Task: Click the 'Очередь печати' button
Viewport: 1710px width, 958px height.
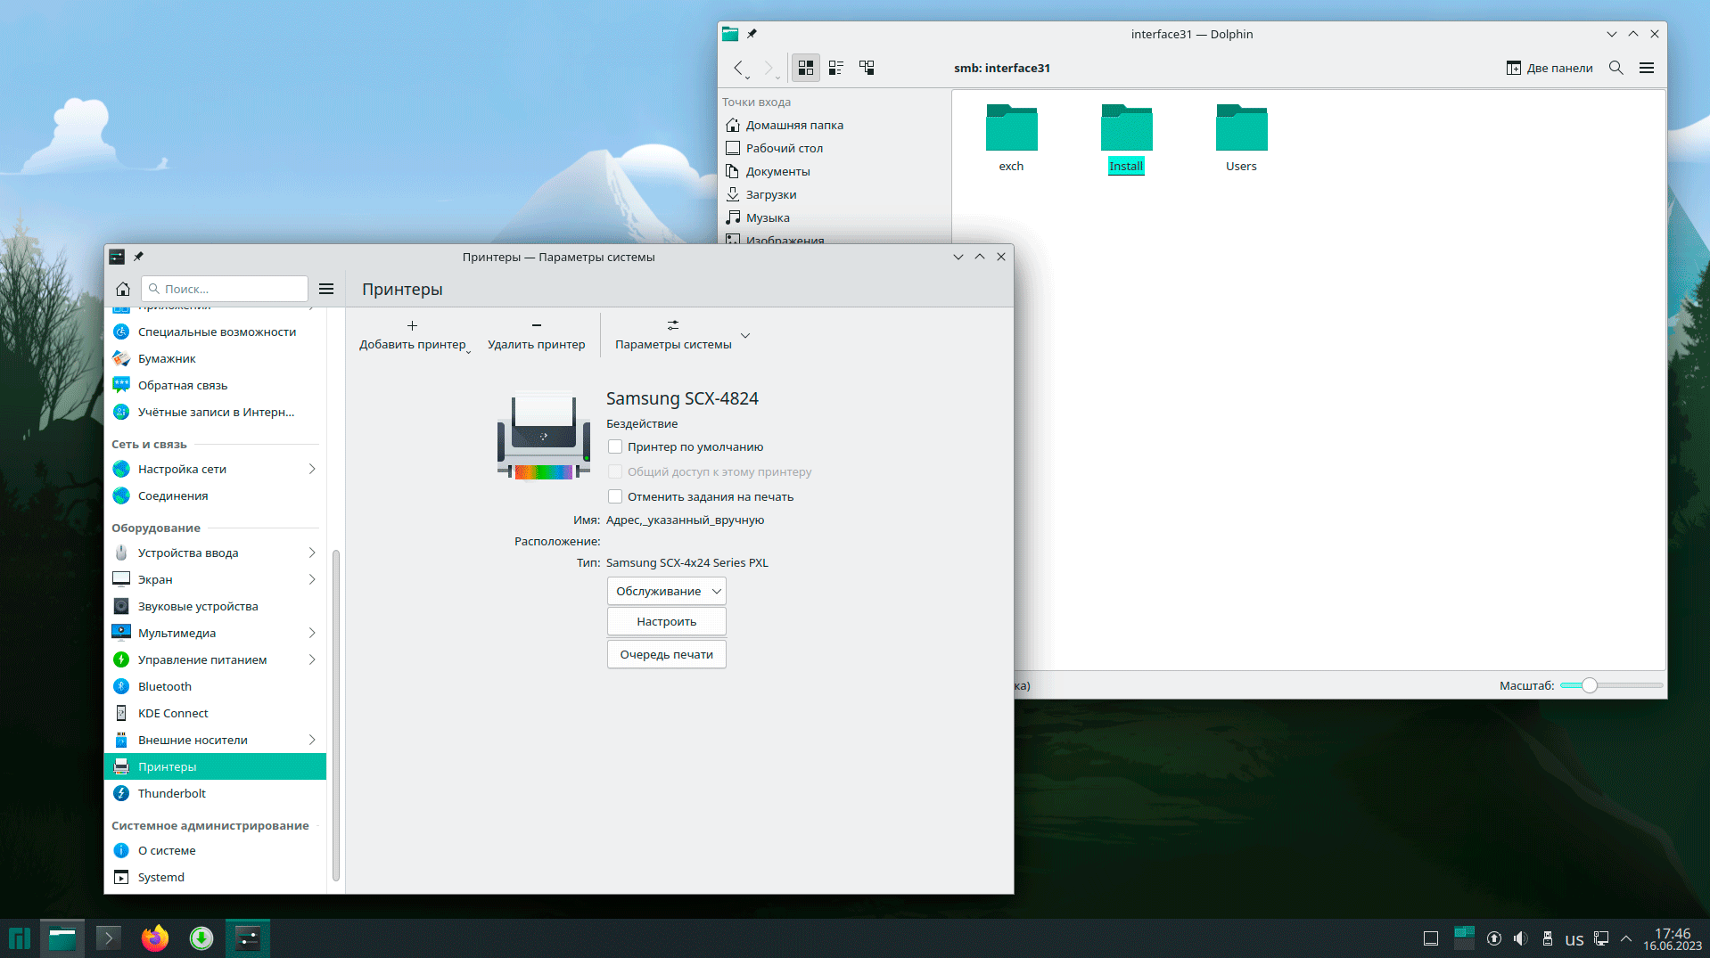Action: pyautogui.click(x=666, y=654)
